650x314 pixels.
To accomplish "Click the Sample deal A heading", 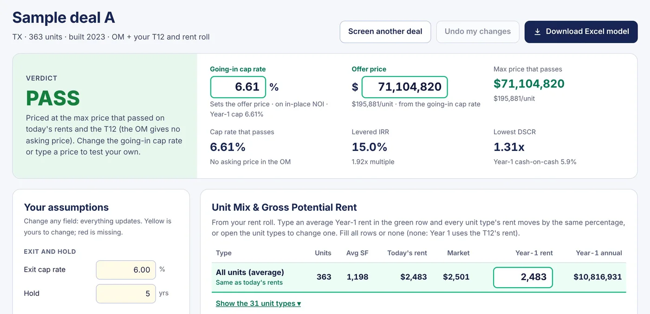I will [x=64, y=18].
